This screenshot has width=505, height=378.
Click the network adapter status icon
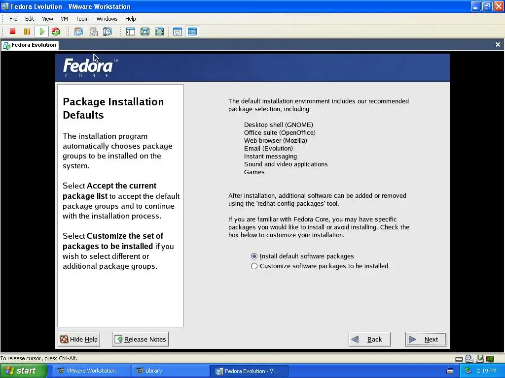490,359
